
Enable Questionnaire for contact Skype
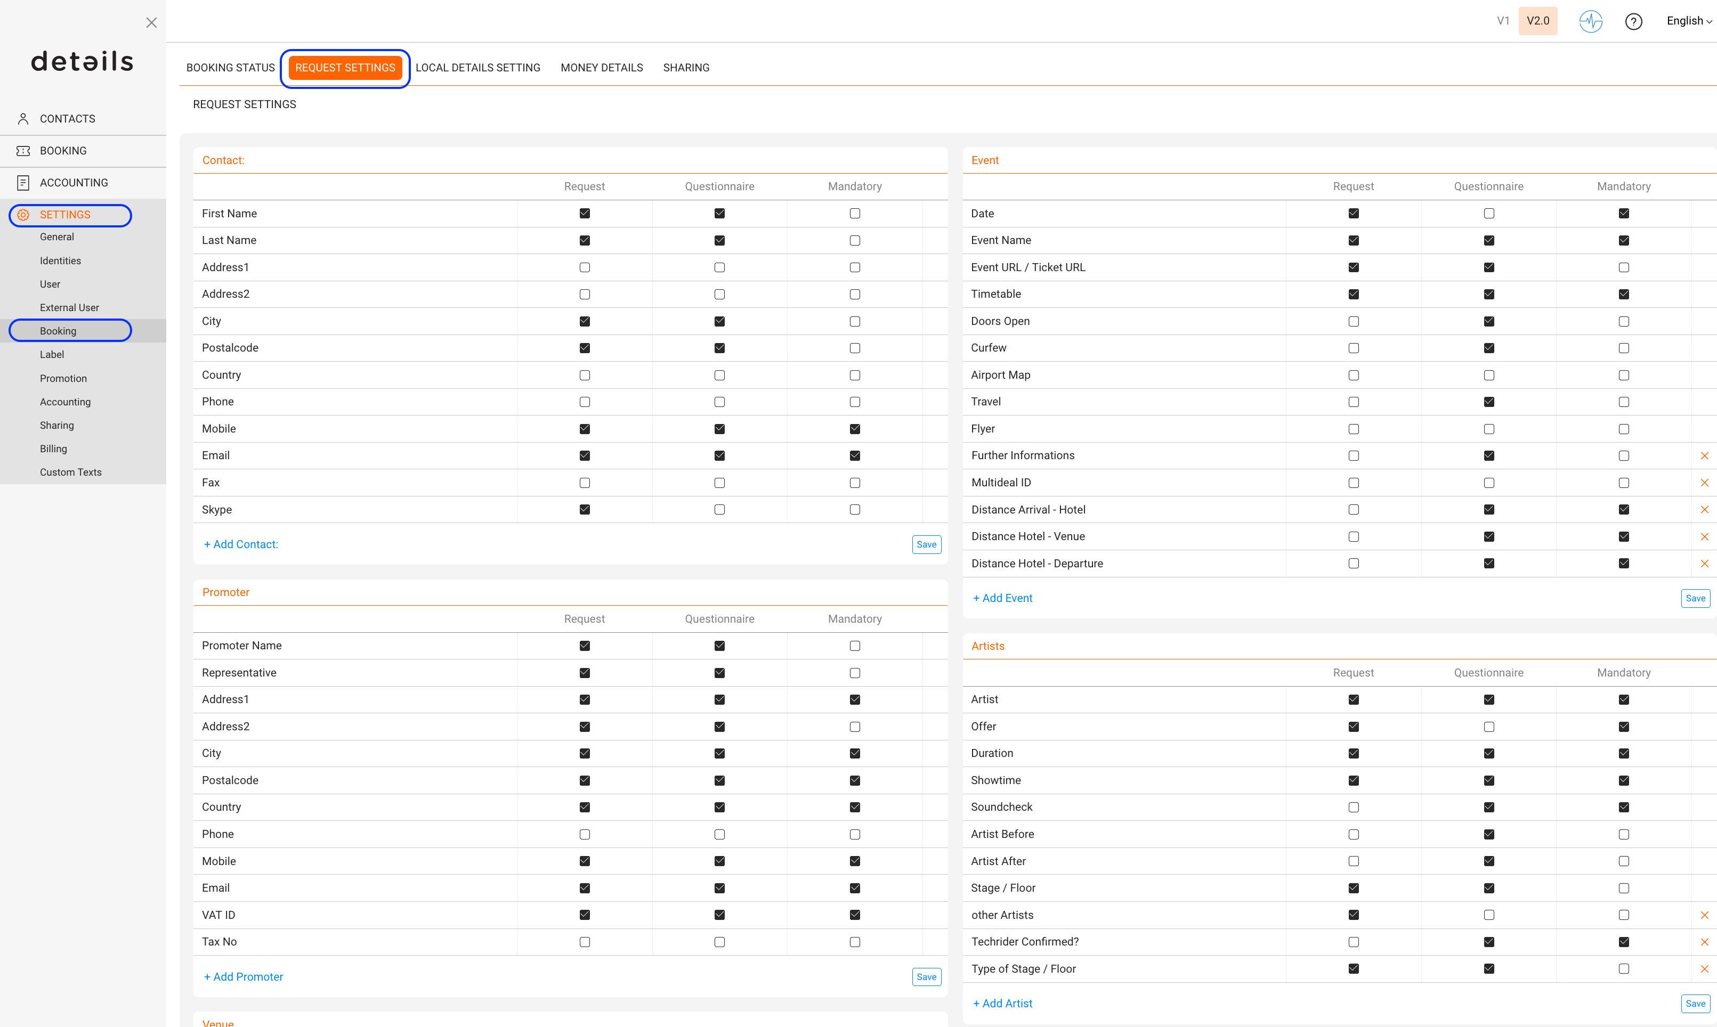(719, 509)
